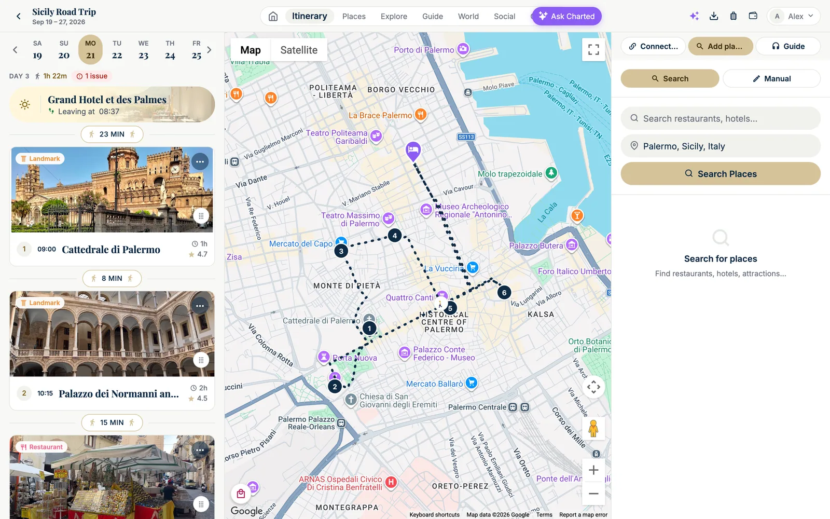830x519 pixels.
Task: Click the 23 MIN walking time pill
Action: tap(112, 134)
